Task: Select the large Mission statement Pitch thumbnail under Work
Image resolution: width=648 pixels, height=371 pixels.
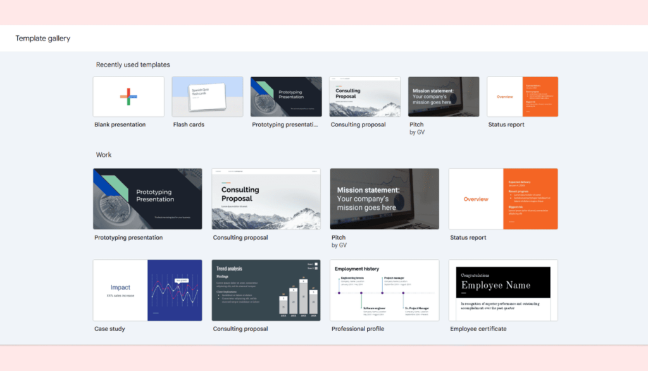Action: (384, 199)
